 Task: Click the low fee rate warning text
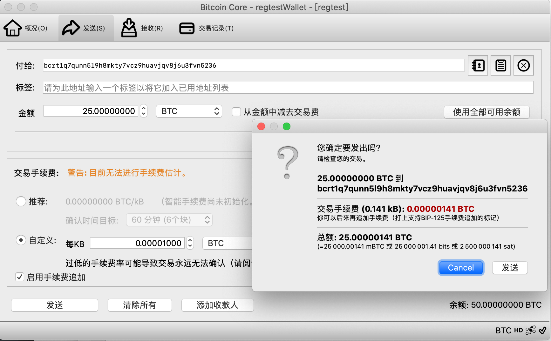(159, 263)
